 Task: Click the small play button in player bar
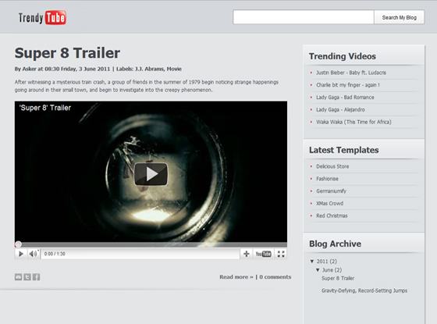[21, 254]
